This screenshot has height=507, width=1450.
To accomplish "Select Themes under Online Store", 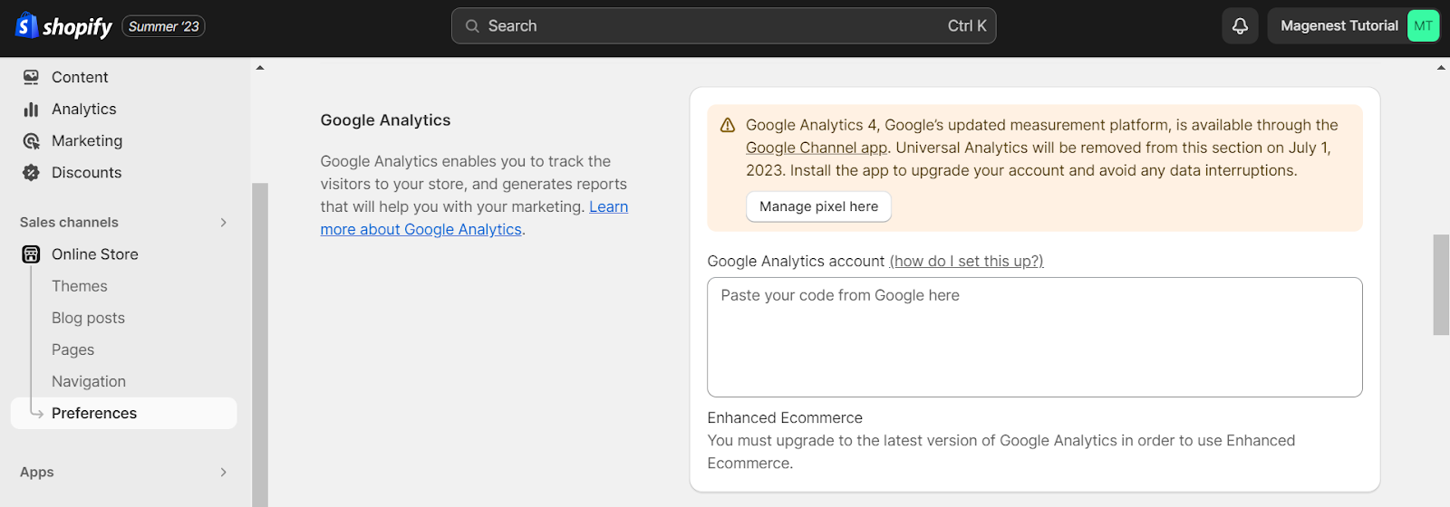I will pos(80,286).
